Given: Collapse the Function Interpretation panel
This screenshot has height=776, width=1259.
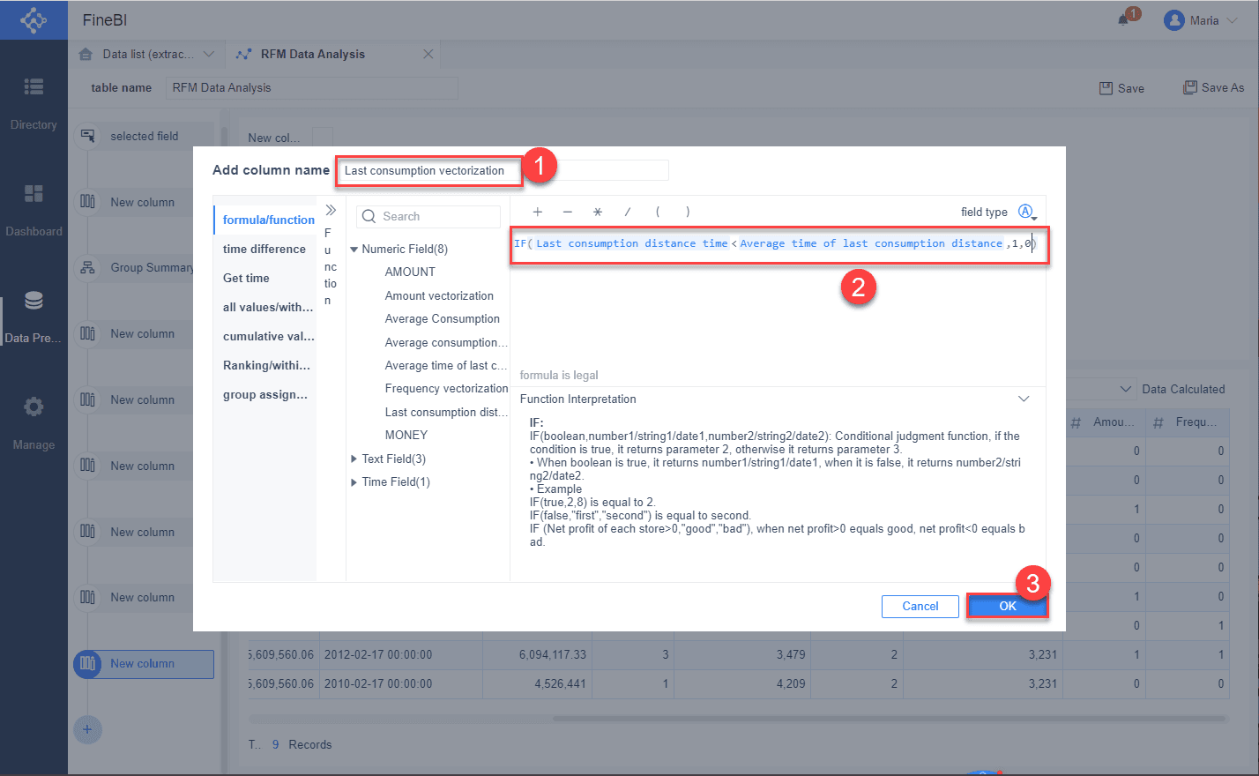Looking at the screenshot, I should [1024, 399].
